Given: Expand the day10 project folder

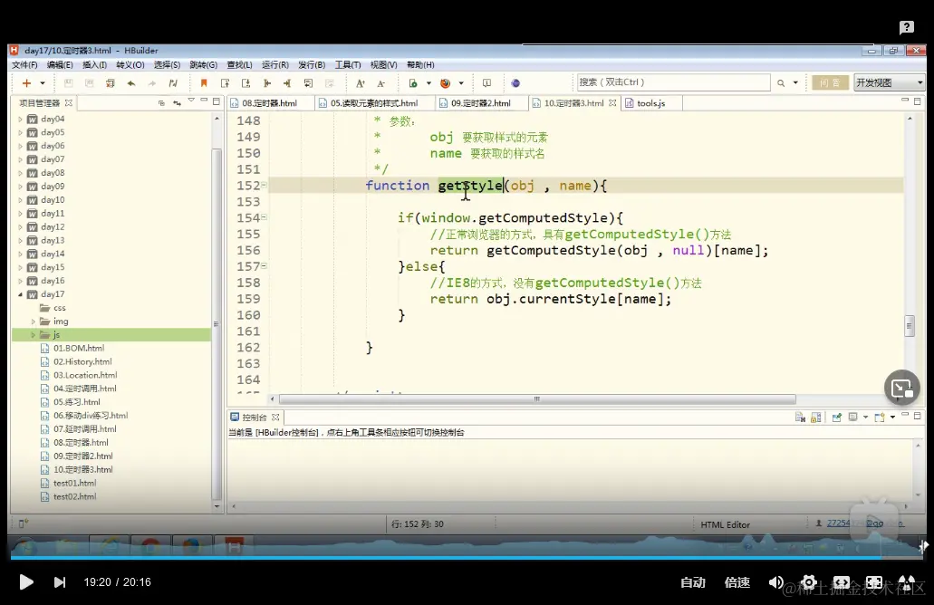Looking at the screenshot, I should [20, 200].
